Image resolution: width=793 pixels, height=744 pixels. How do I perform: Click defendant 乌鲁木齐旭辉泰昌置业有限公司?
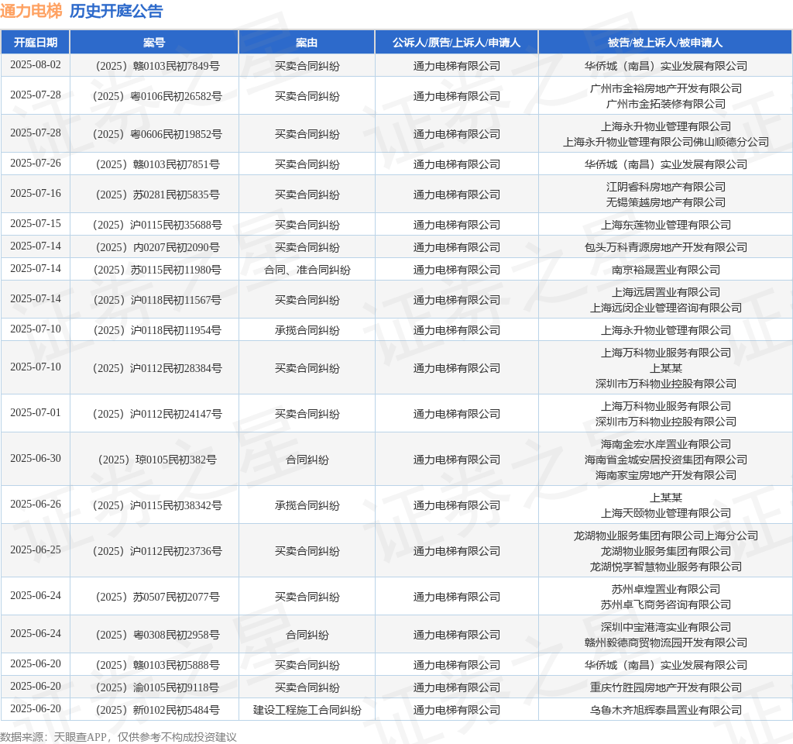(666, 710)
